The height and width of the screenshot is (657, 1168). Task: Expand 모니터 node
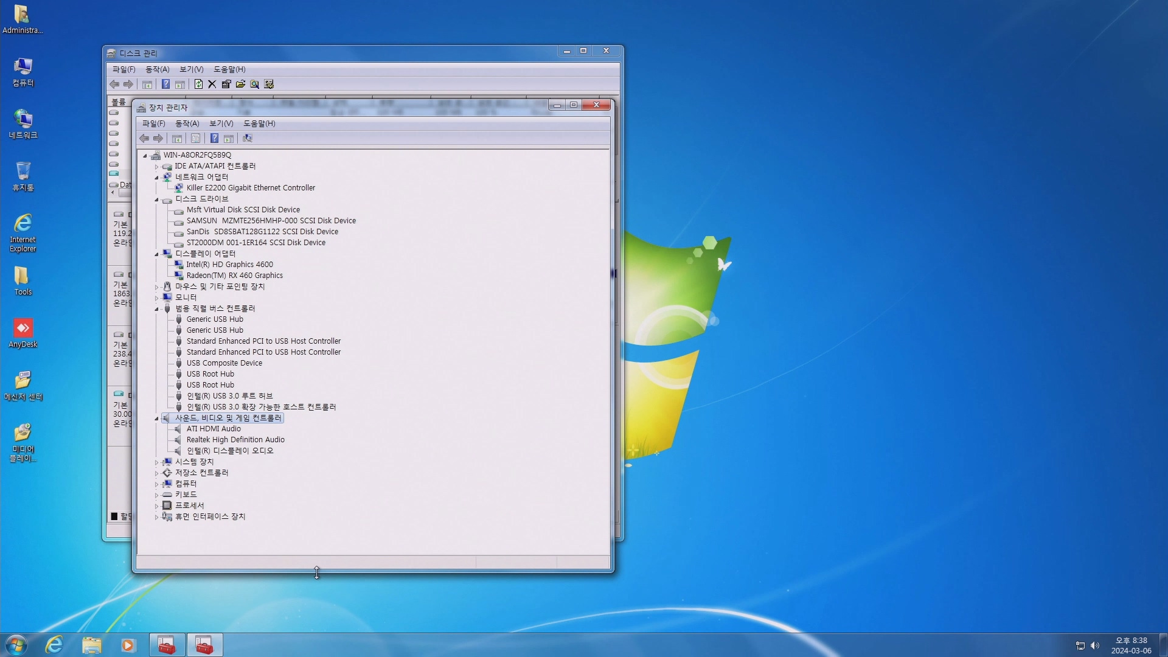[156, 298]
